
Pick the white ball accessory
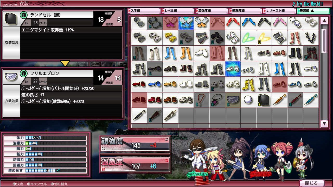pos(248,100)
